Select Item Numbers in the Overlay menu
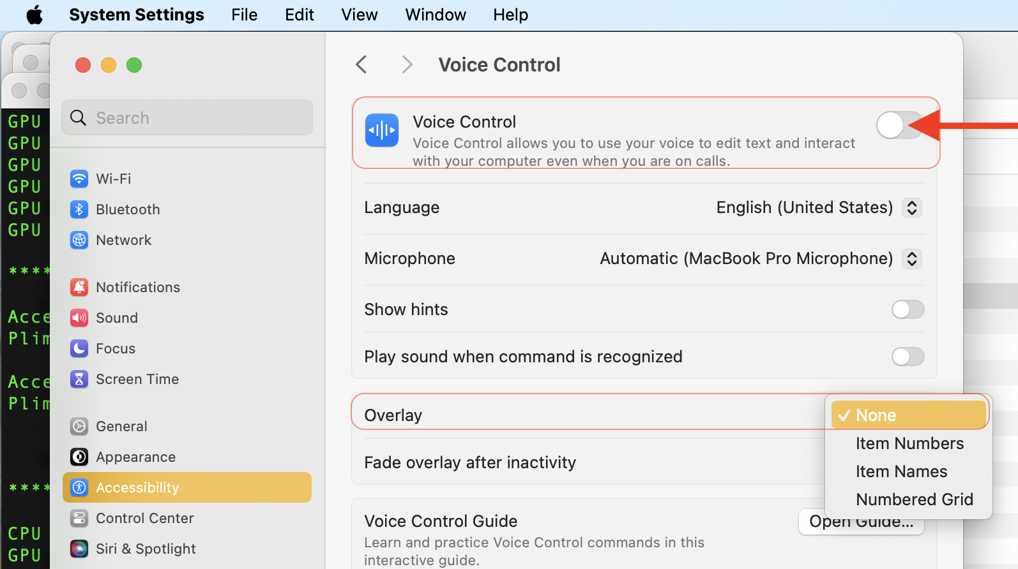1018x569 pixels. tap(909, 443)
